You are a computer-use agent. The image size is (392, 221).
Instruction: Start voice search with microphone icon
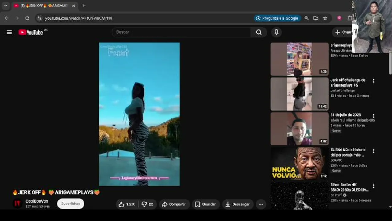tap(276, 32)
